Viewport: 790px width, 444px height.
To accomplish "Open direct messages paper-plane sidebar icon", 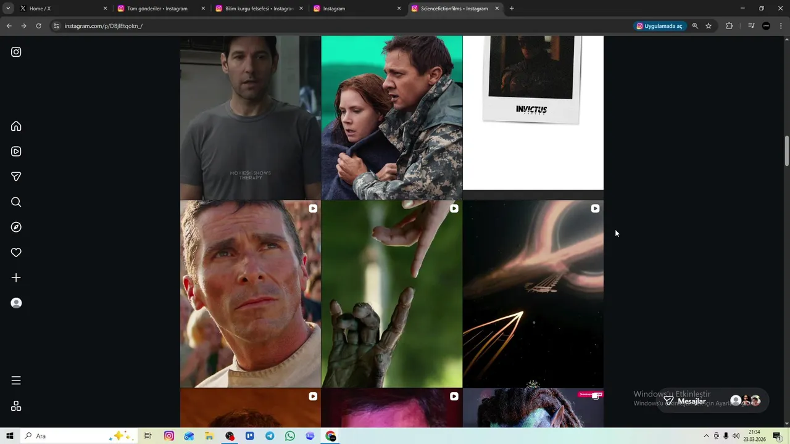I will point(16,176).
